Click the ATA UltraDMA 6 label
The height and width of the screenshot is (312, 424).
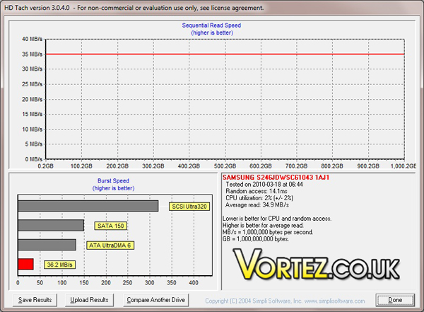(x=110, y=245)
